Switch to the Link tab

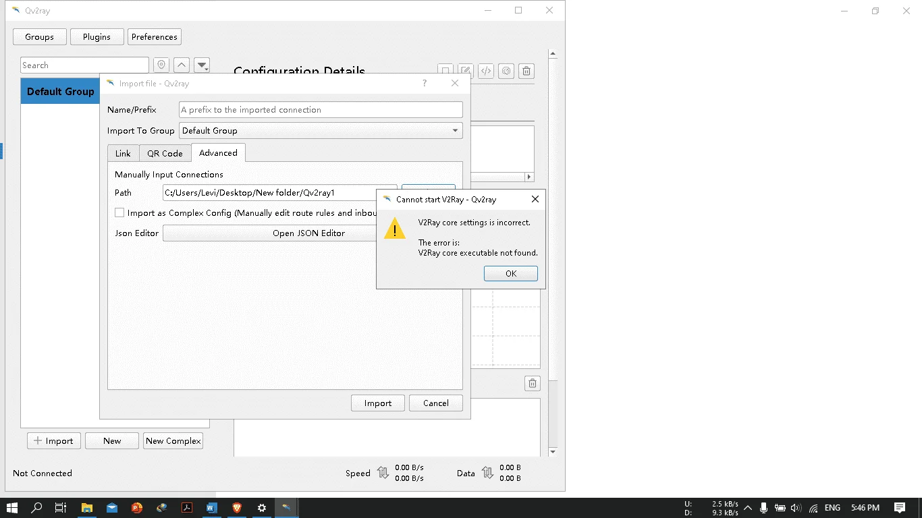click(x=123, y=153)
